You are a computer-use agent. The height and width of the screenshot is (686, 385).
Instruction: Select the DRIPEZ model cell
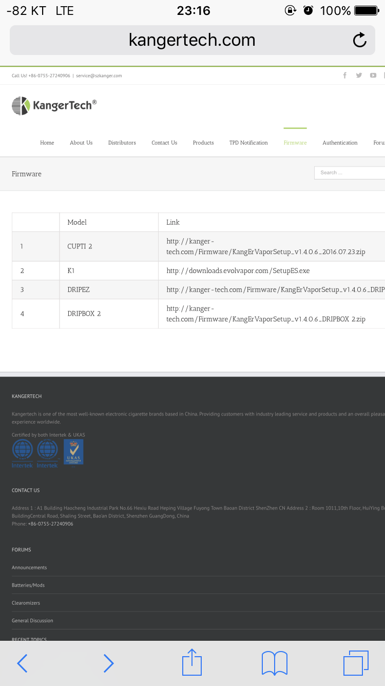109,290
